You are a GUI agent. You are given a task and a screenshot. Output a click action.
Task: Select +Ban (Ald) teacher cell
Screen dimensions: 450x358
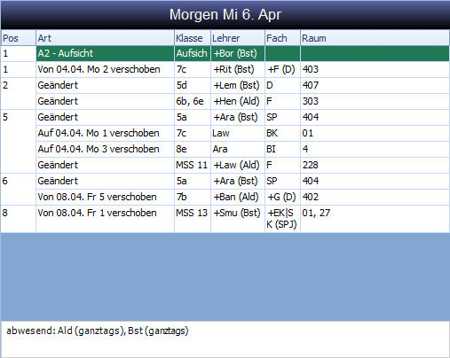238,197
